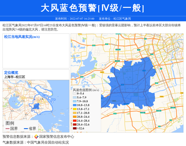The image size is (186, 146).
Task: Click the 松江当地风速实况(m/s) panel heading
Action: (x=22, y=37)
